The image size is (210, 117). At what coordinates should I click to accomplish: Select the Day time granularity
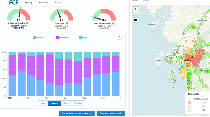[x=66, y=103]
